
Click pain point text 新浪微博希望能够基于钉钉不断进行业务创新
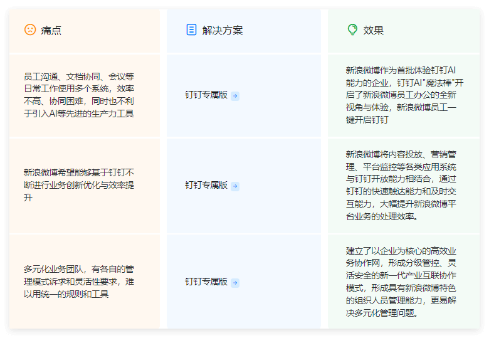click(79, 185)
